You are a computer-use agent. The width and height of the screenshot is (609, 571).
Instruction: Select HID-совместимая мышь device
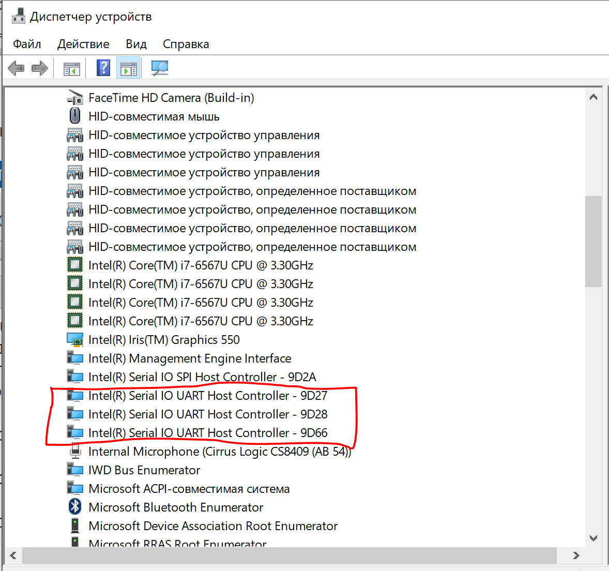click(x=154, y=116)
